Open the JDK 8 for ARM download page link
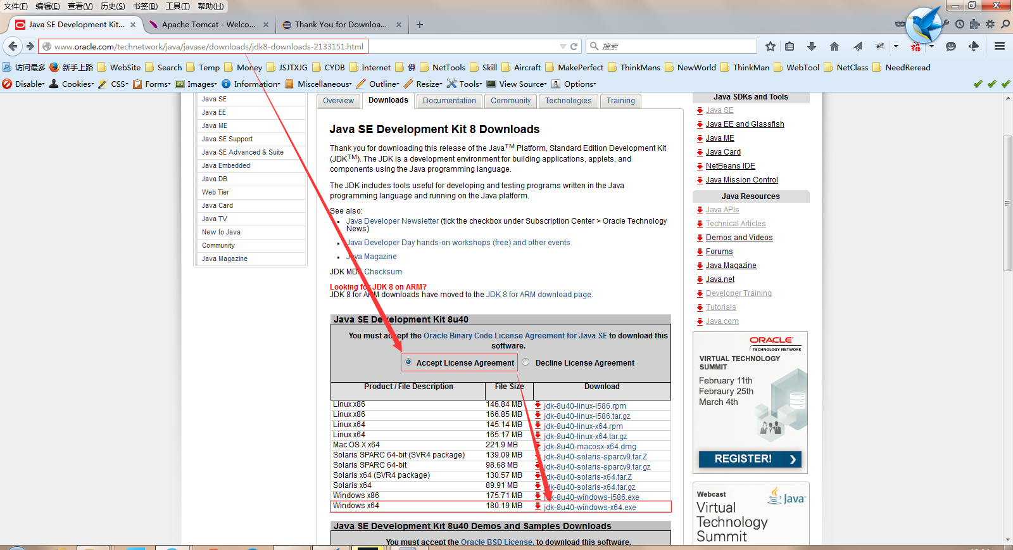This screenshot has height=550, width=1013. 539,295
